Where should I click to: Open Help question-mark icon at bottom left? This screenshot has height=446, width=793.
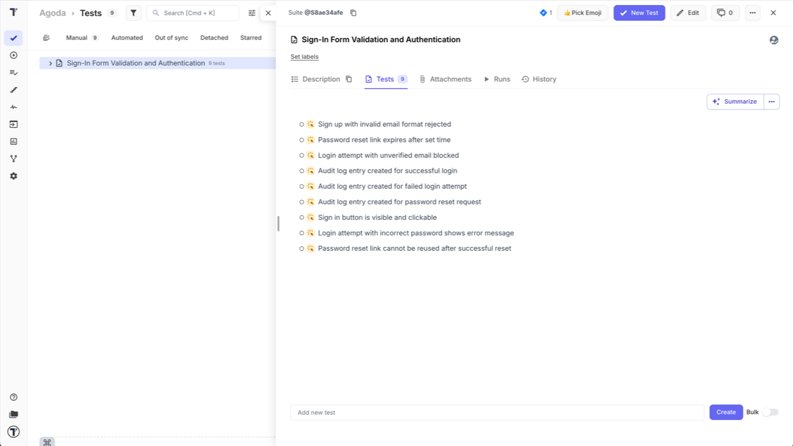tap(14, 396)
